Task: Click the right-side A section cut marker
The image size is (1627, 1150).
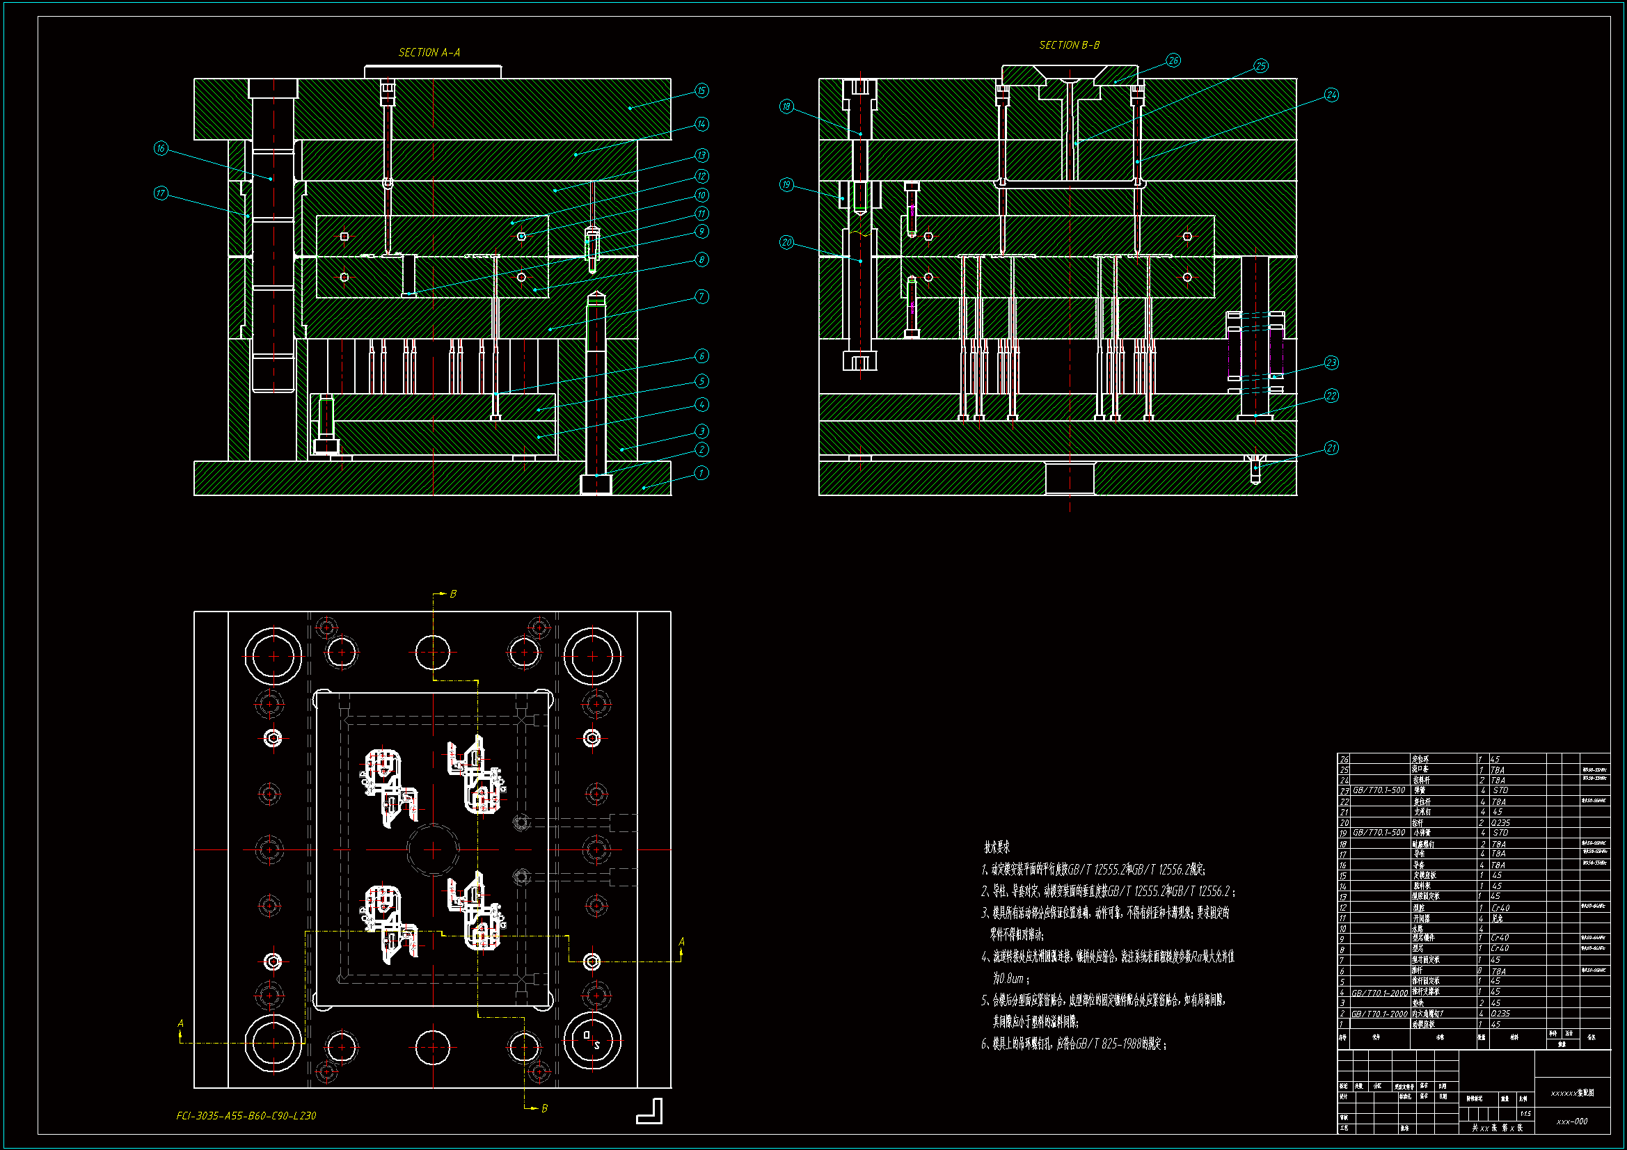Action: 681,942
